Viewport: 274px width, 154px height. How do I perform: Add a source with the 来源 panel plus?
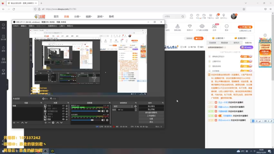[46, 123]
